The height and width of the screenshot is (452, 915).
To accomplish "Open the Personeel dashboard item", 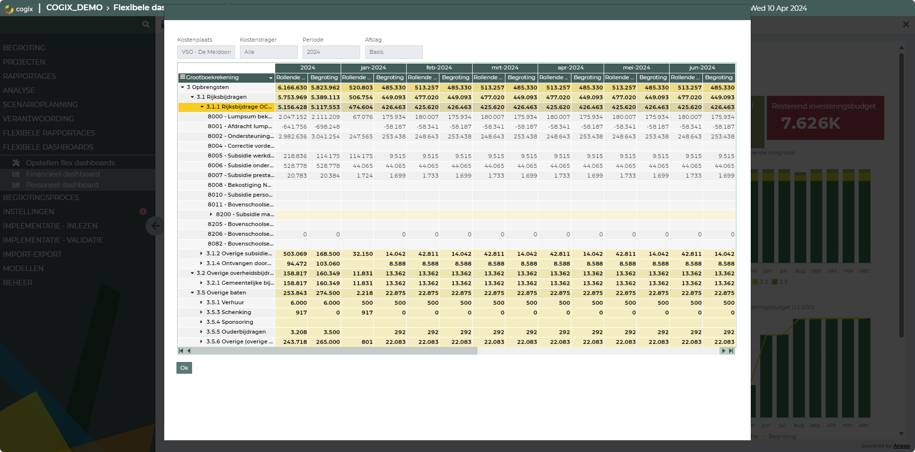I will click(62, 185).
